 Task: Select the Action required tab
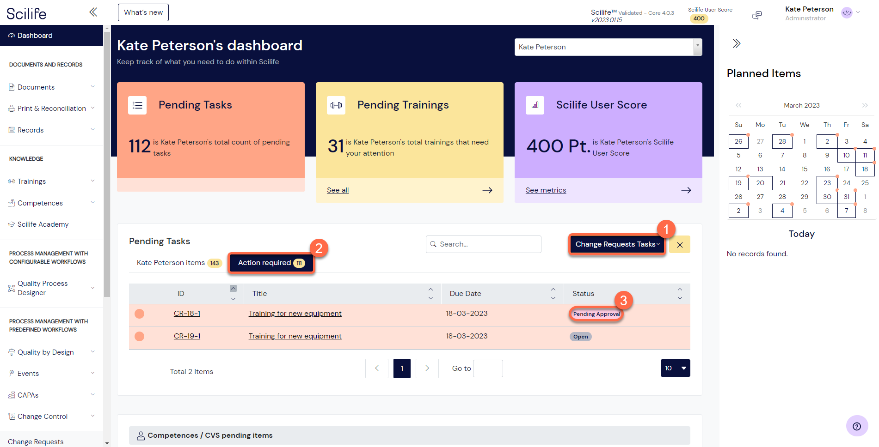[271, 263]
